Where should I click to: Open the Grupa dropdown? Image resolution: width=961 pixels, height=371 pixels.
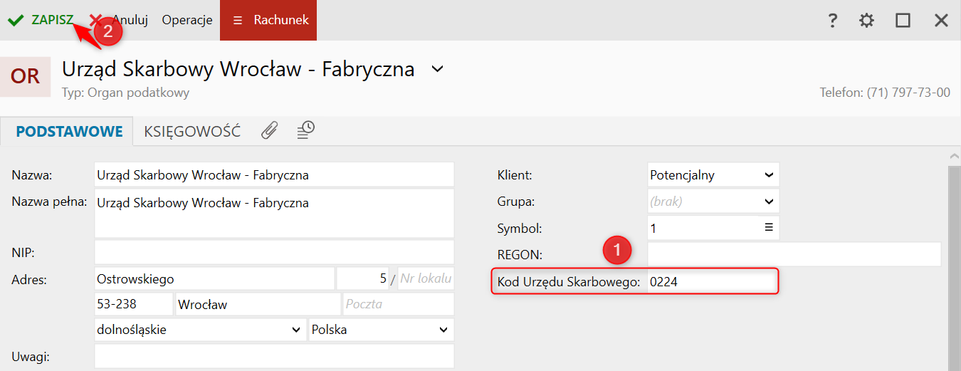[x=713, y=202]
